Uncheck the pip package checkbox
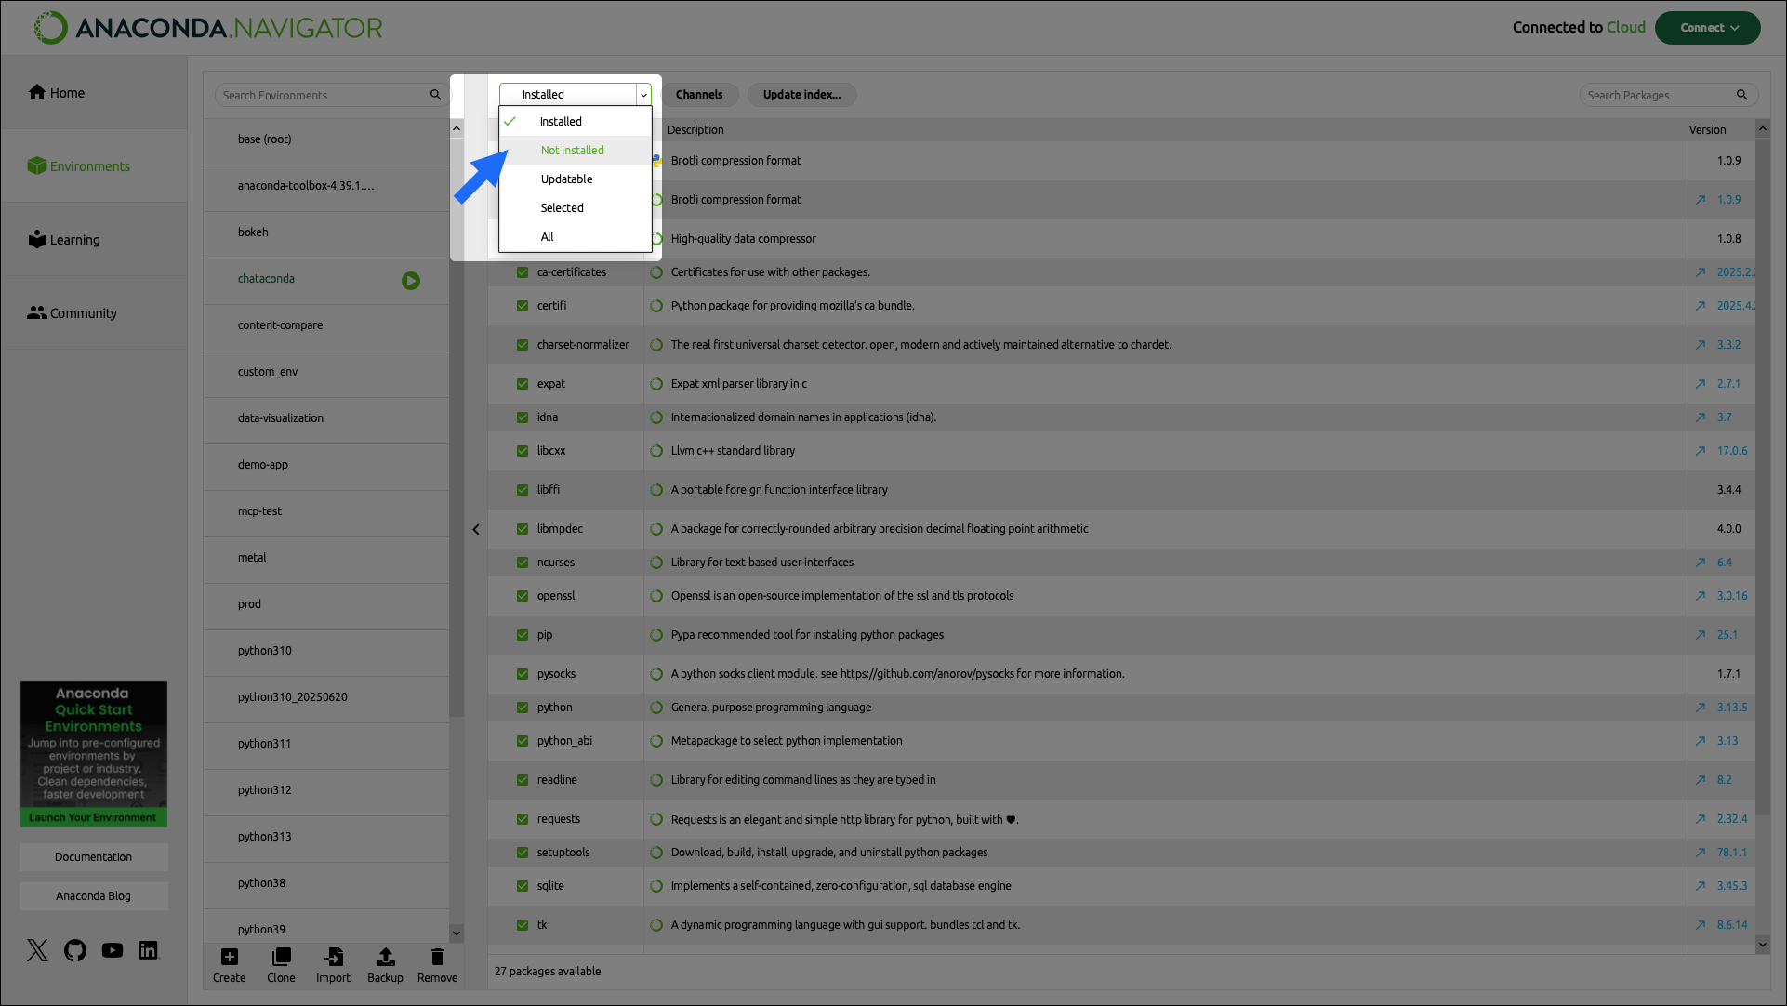This screenshot has height=1006, width=1787. click(522, 635)
